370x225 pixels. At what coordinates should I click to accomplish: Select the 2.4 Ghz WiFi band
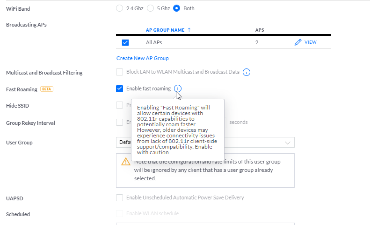(120, 8)
